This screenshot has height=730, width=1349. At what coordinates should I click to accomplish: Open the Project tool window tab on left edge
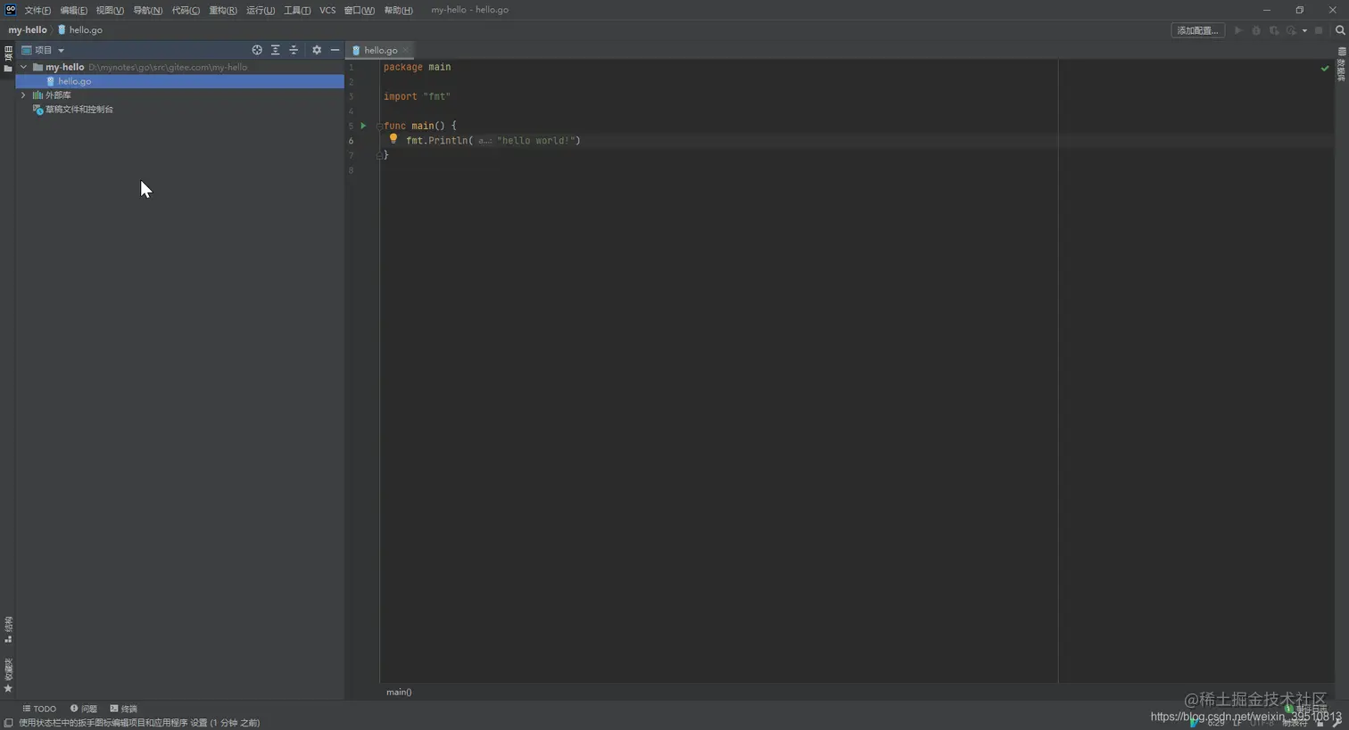8,59
